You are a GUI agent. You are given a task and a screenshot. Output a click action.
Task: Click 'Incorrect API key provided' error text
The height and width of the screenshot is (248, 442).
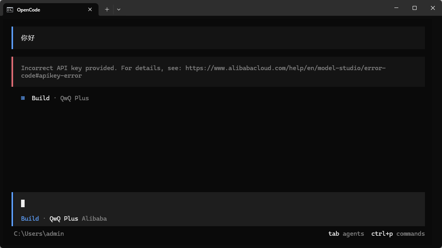(x=69, y=68)
